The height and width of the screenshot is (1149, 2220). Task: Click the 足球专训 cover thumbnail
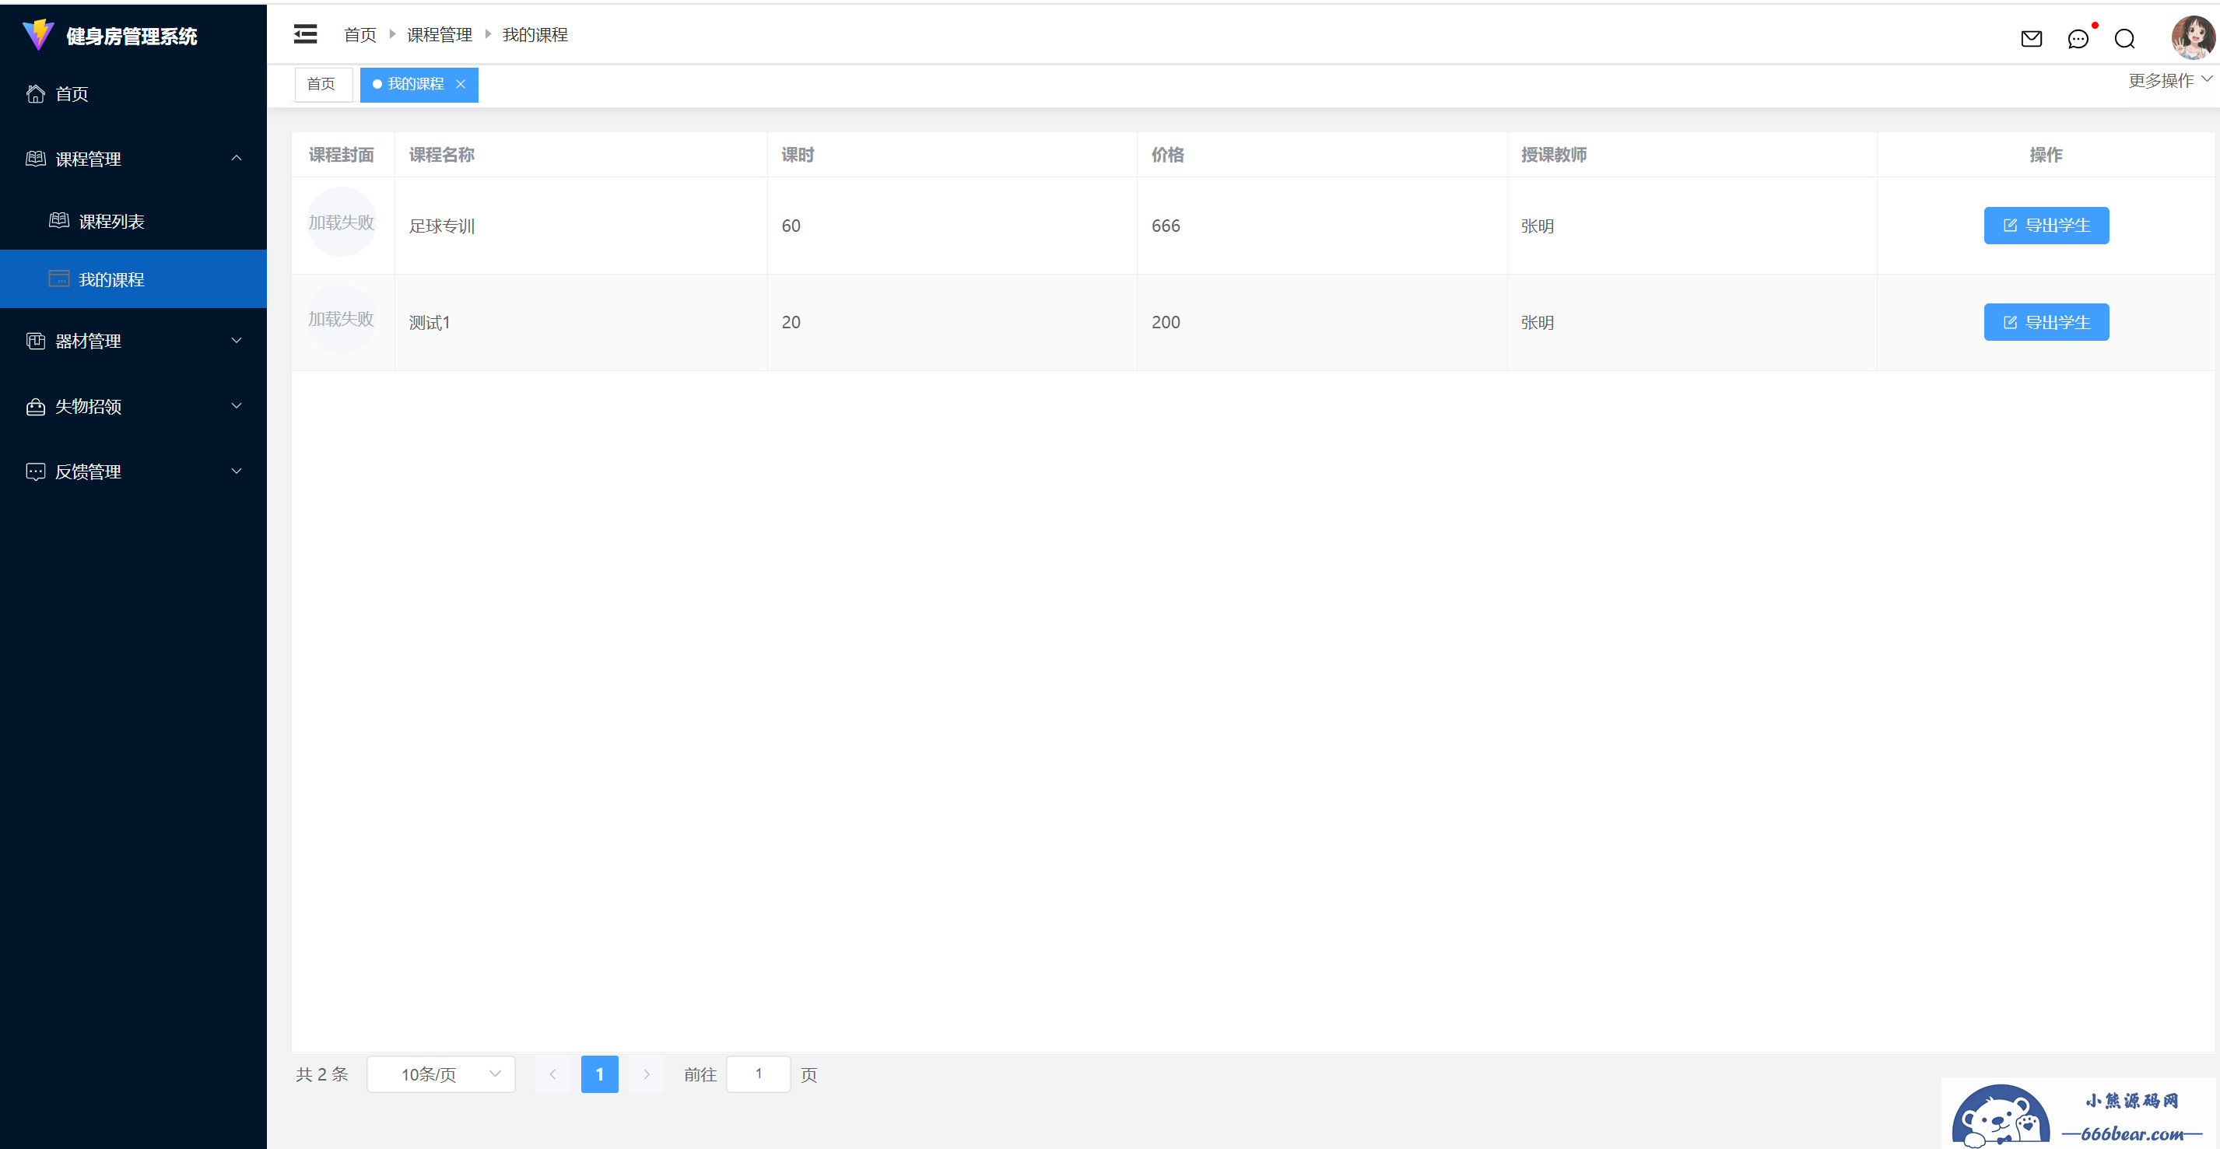coord(342,222)
